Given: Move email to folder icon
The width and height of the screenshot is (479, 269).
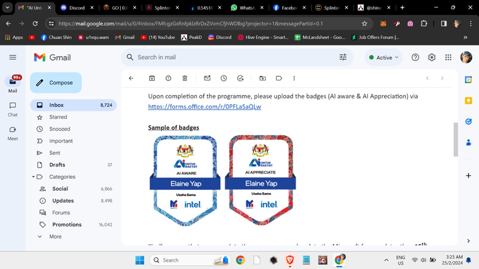Looking at the screenshot, I should coord(263,78).
